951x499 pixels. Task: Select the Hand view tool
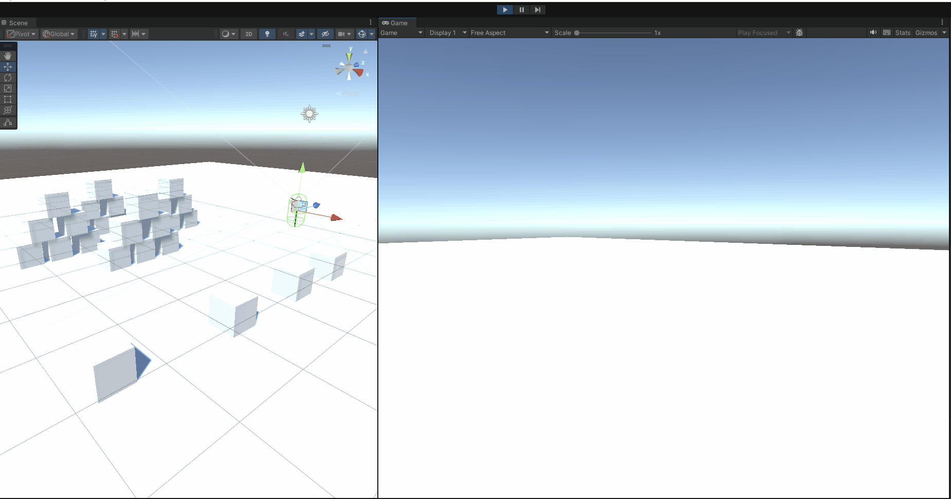tap(8, 56)
